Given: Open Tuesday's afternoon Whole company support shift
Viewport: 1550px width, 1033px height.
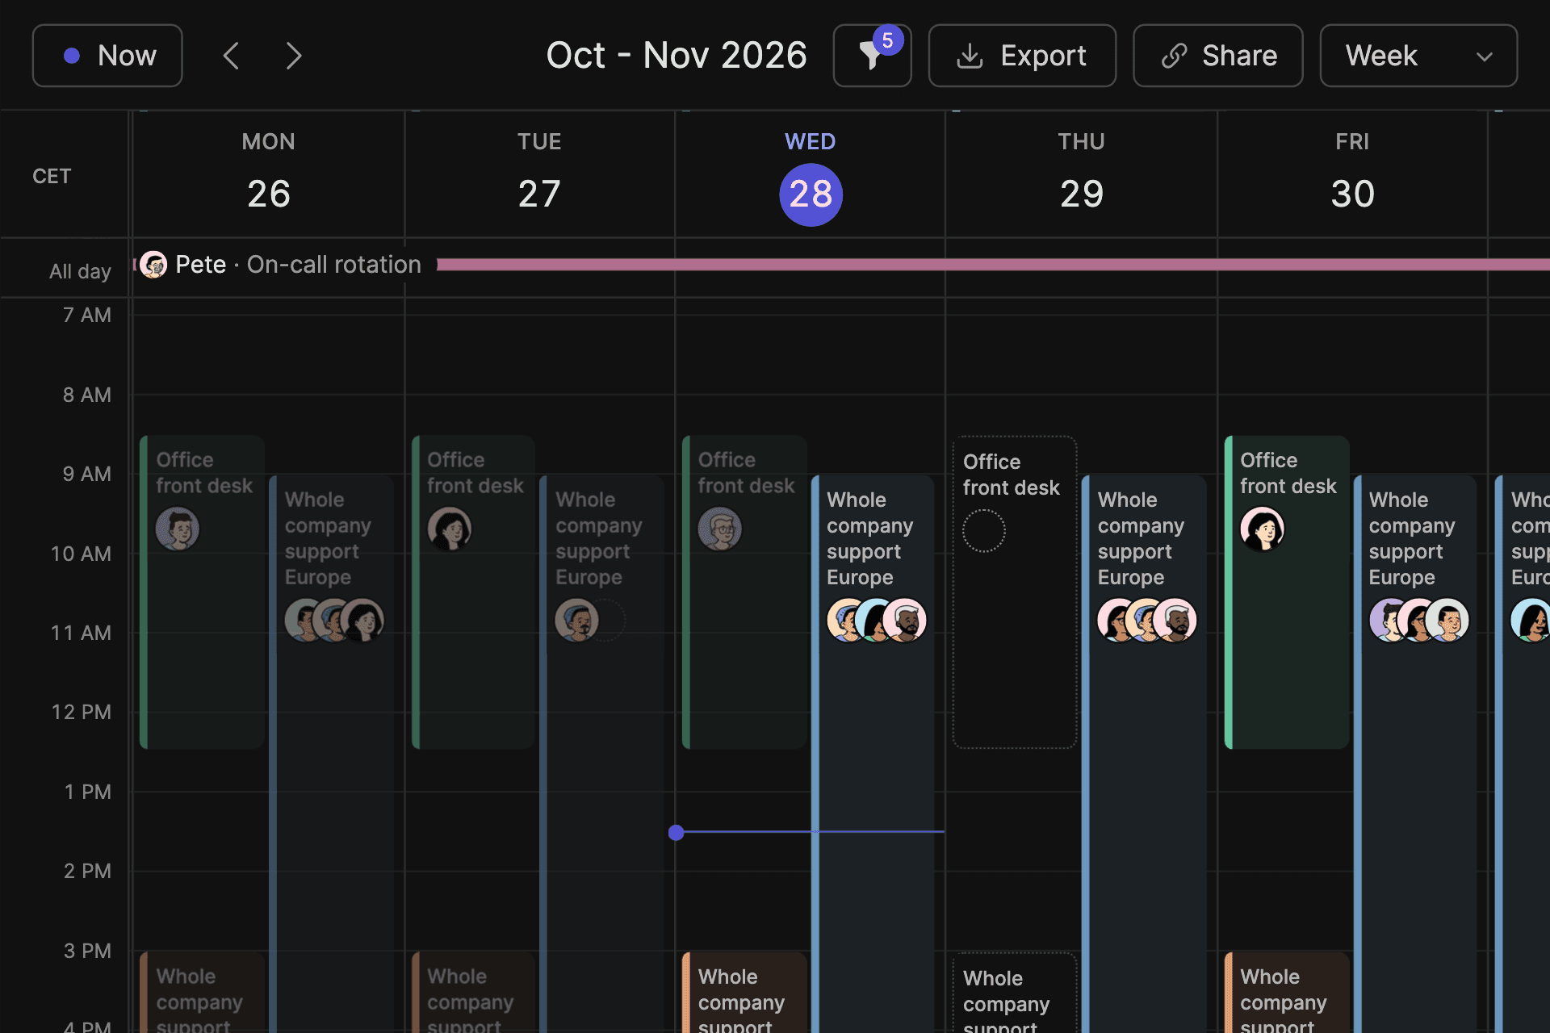Looking at the screenshot, I should tap(473, 993).
